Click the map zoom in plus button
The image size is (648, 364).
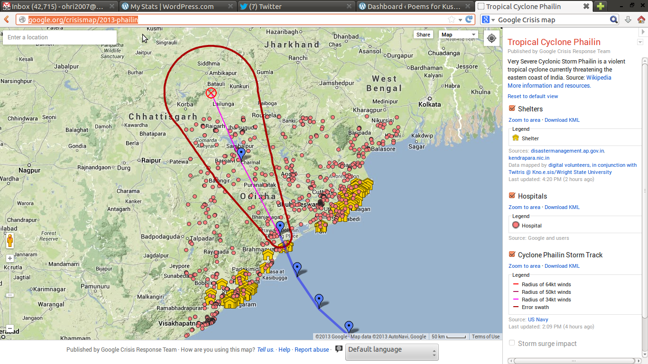click(10, 259)
